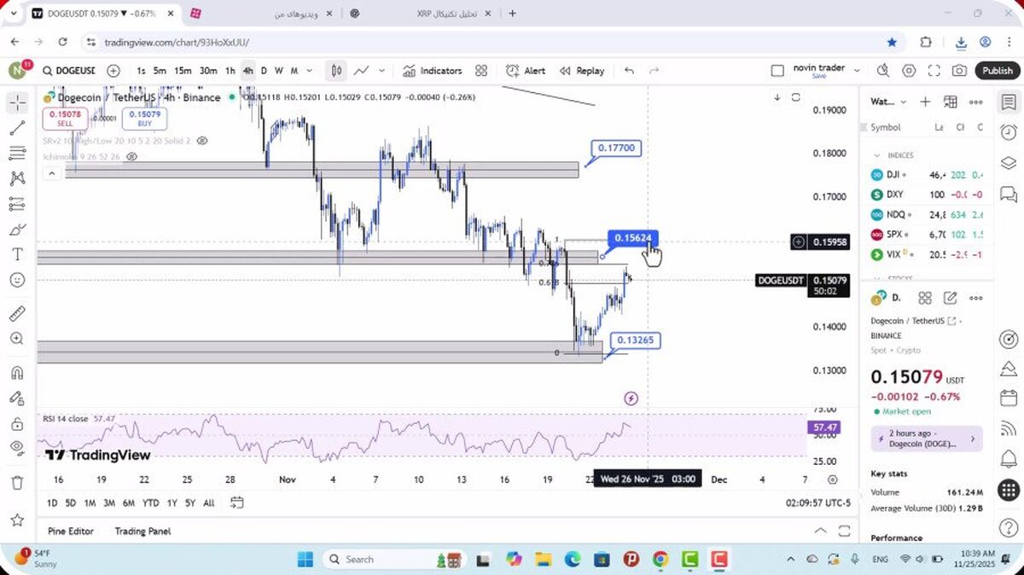Screen dimensions: 1024x575
Task: Set the chart range to YTD
Action: tap(150, 502)
